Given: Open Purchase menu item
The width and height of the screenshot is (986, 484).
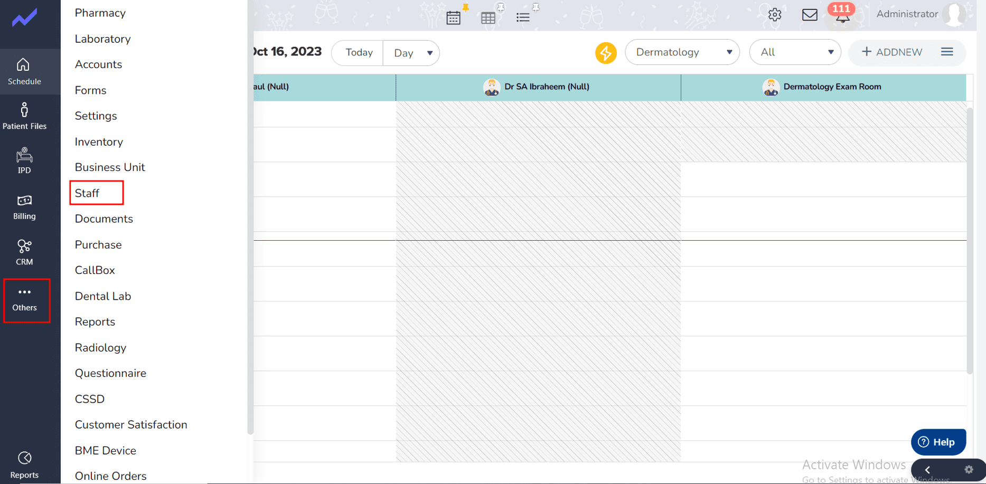Looking at the screenshot, I should (x=98, y=245).
